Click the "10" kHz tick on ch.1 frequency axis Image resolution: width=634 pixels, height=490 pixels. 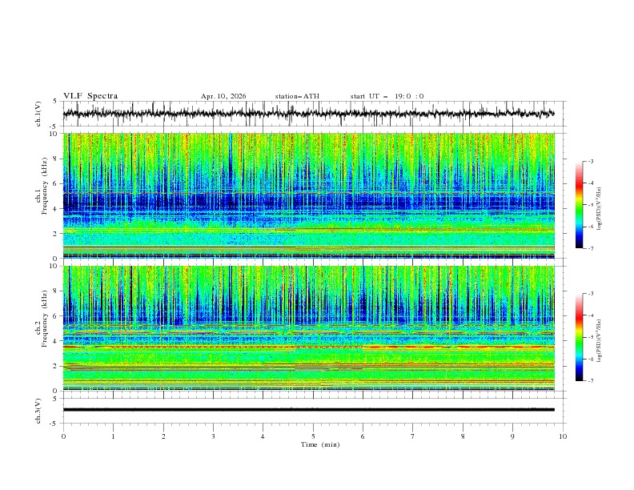click(54, 134)
